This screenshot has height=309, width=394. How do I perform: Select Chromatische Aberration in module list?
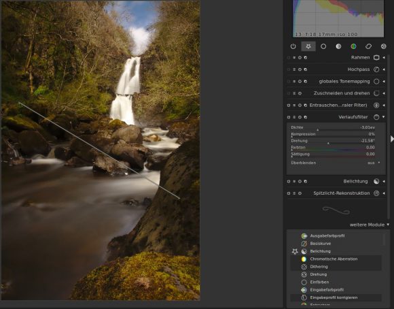(336, 259)
